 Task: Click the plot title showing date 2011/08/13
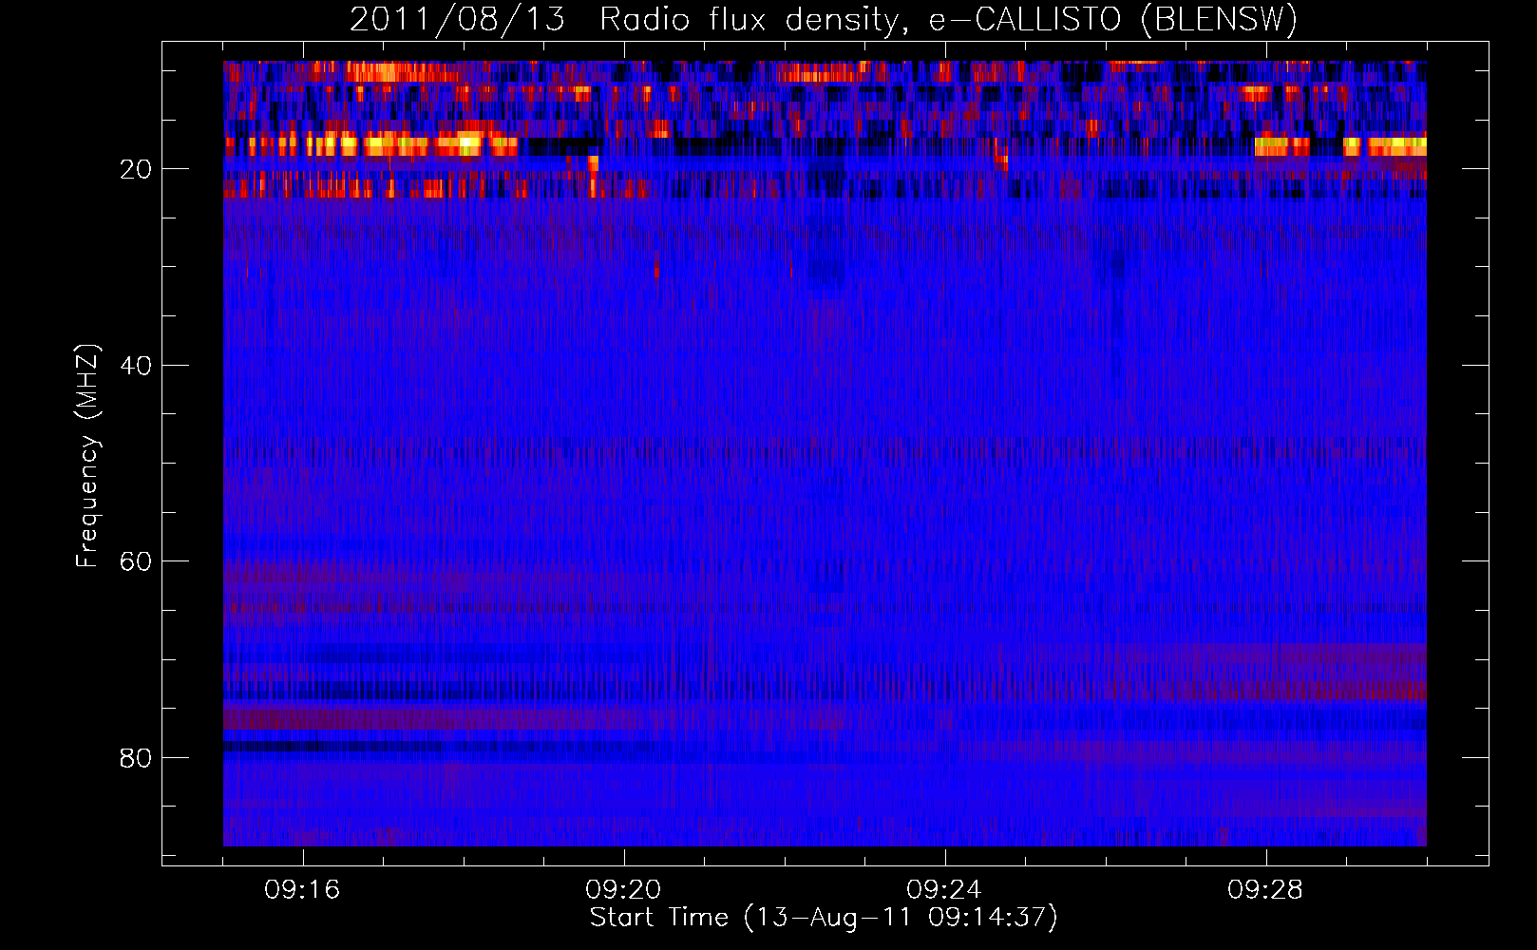point(824,20)
